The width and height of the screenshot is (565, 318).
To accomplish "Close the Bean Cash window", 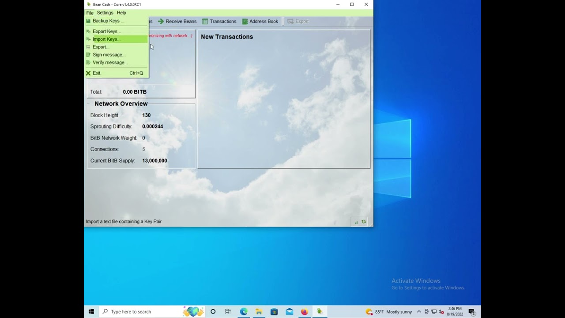I will (366, 4).
